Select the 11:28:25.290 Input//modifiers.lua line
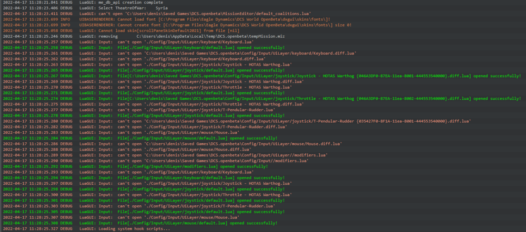This screenshot has height=232, width=526. pos(156,161)
